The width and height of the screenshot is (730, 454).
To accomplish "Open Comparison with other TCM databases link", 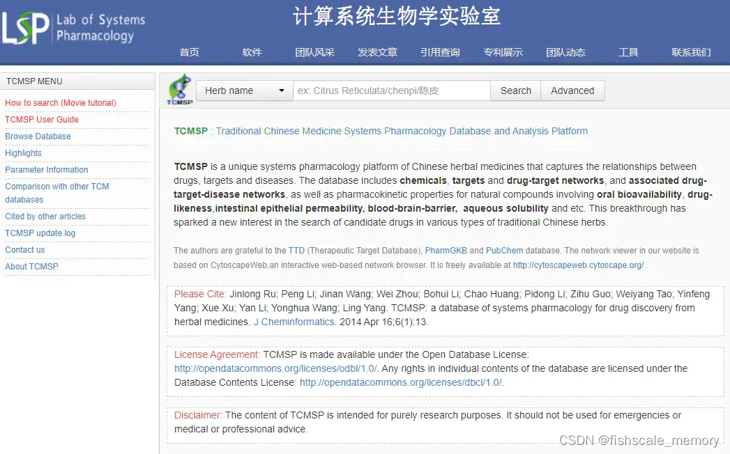I will (x=56, y=193).
